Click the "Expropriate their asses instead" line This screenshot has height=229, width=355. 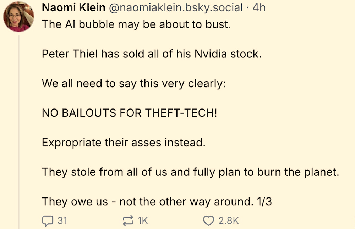(x=124, y=143)
